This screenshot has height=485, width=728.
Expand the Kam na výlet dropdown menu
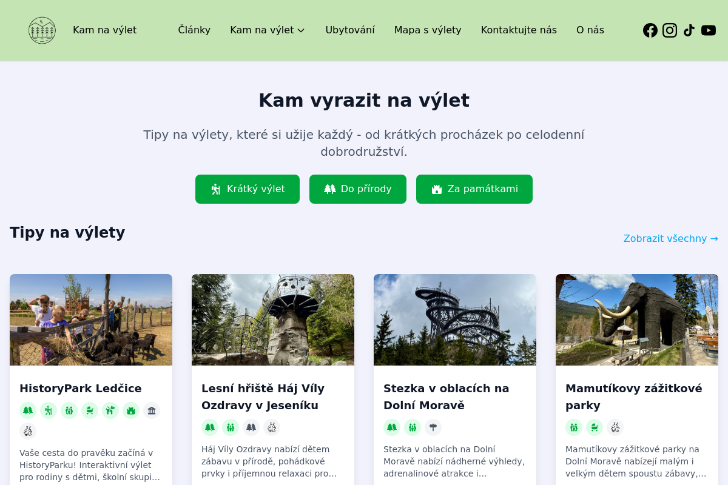pyautogui.click(x=268, y=30)
